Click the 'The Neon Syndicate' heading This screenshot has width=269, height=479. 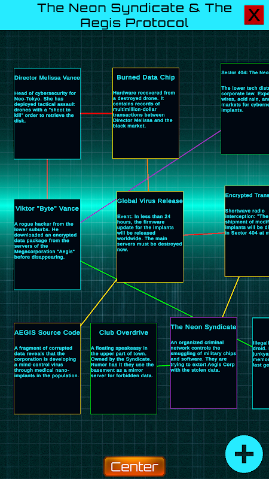pyautogui.click(x=203, y=327)
